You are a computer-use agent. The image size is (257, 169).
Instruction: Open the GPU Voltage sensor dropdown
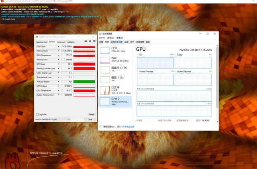click(59, 86)
